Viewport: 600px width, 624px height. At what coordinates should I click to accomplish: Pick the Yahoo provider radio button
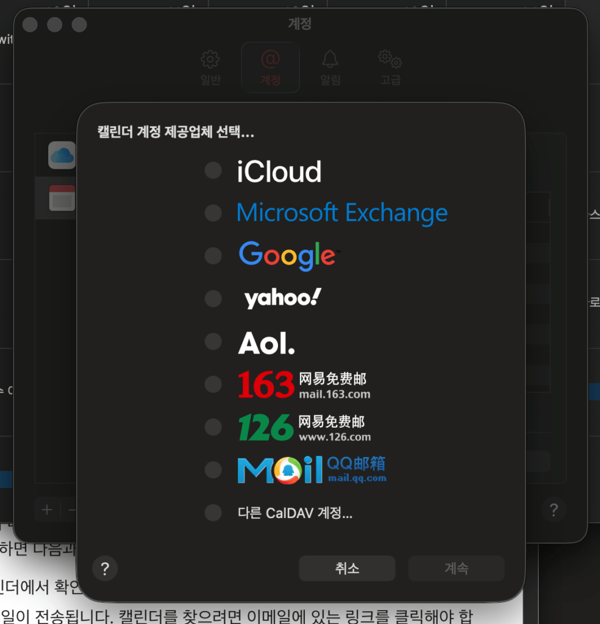(x=213, y=298)
